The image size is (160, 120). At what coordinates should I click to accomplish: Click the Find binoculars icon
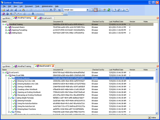click(x=51, y=10)
